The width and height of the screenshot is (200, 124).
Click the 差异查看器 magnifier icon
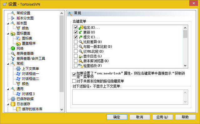[13, 53]
